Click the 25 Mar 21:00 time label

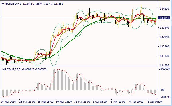(x=27, y=102)
